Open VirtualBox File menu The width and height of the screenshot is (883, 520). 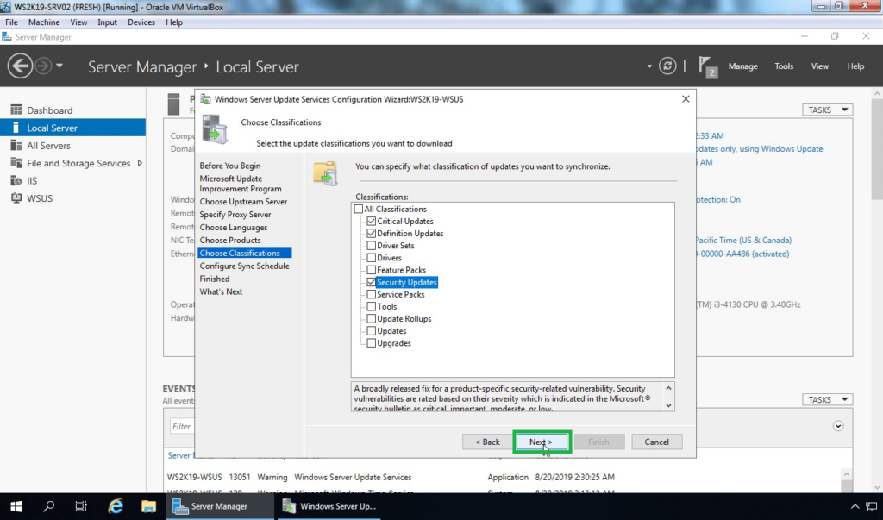11,22
